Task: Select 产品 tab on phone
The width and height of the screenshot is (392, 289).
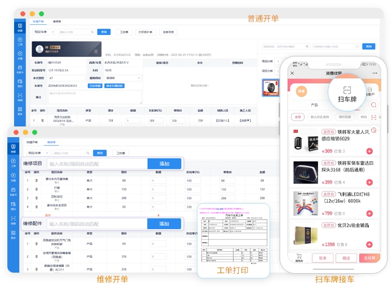Action: point(314,105)
